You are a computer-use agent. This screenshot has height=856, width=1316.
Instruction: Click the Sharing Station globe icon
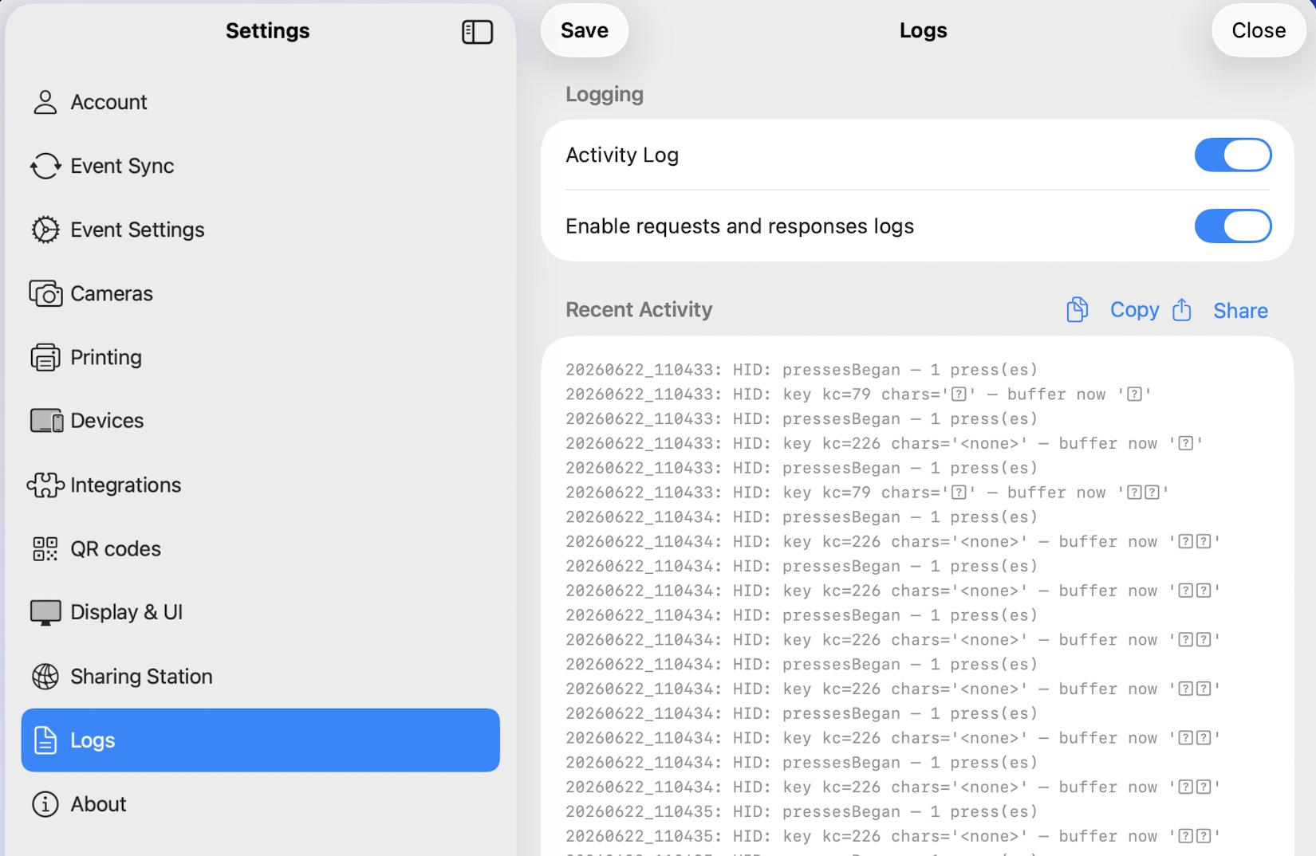coord(45,676)
